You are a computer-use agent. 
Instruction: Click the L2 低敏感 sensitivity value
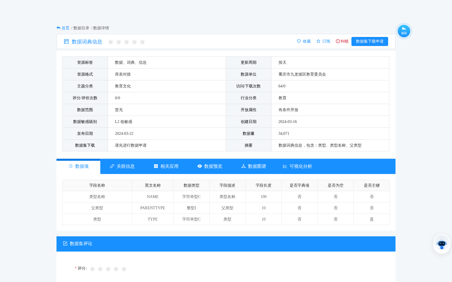(123, 122)
